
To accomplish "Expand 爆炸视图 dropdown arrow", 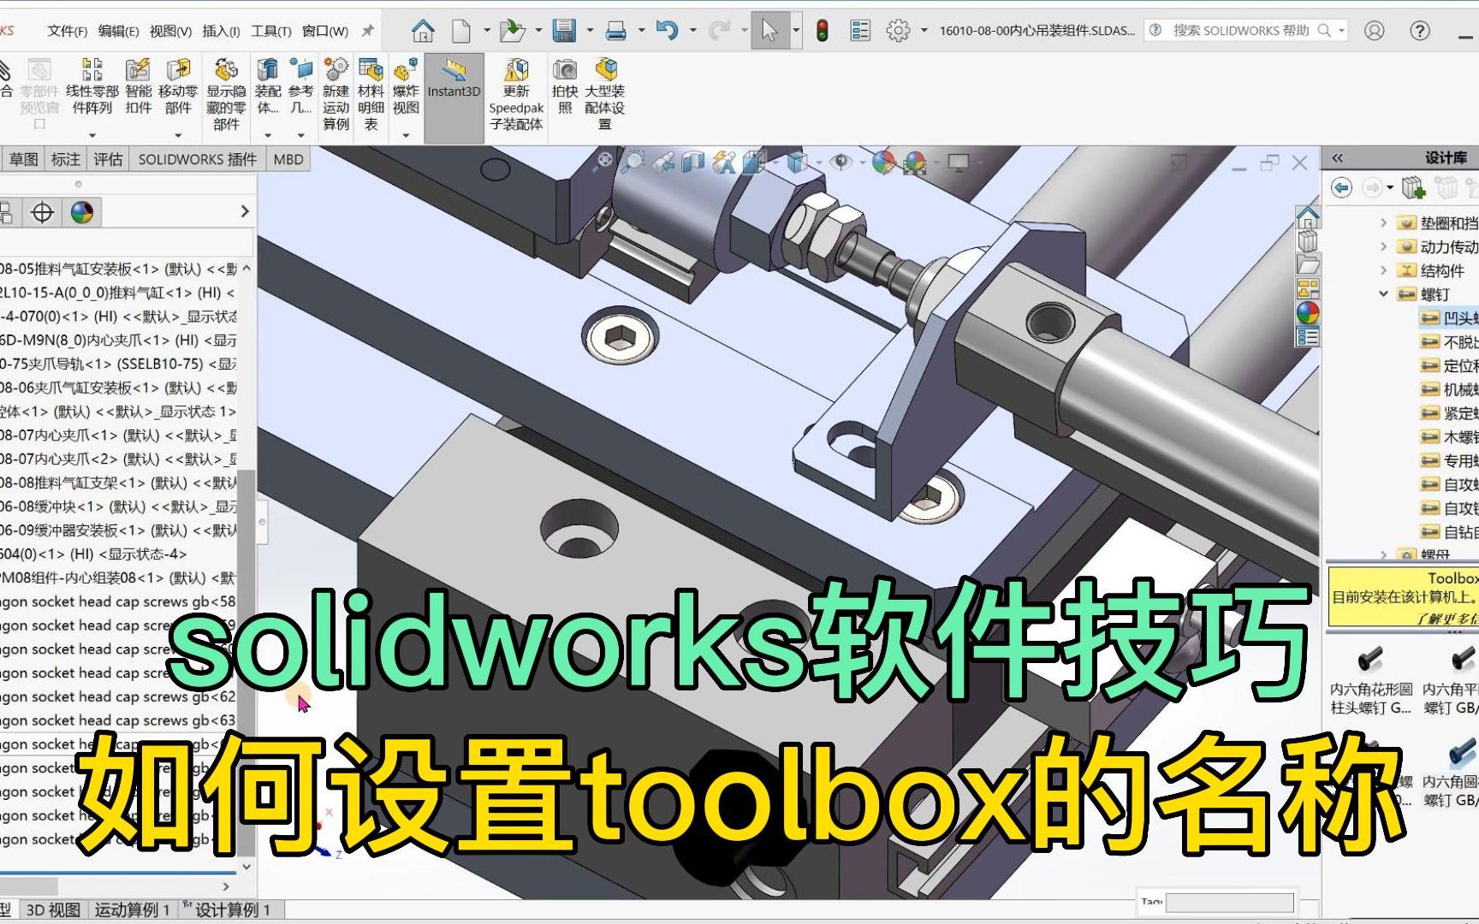I will point(406,135).
